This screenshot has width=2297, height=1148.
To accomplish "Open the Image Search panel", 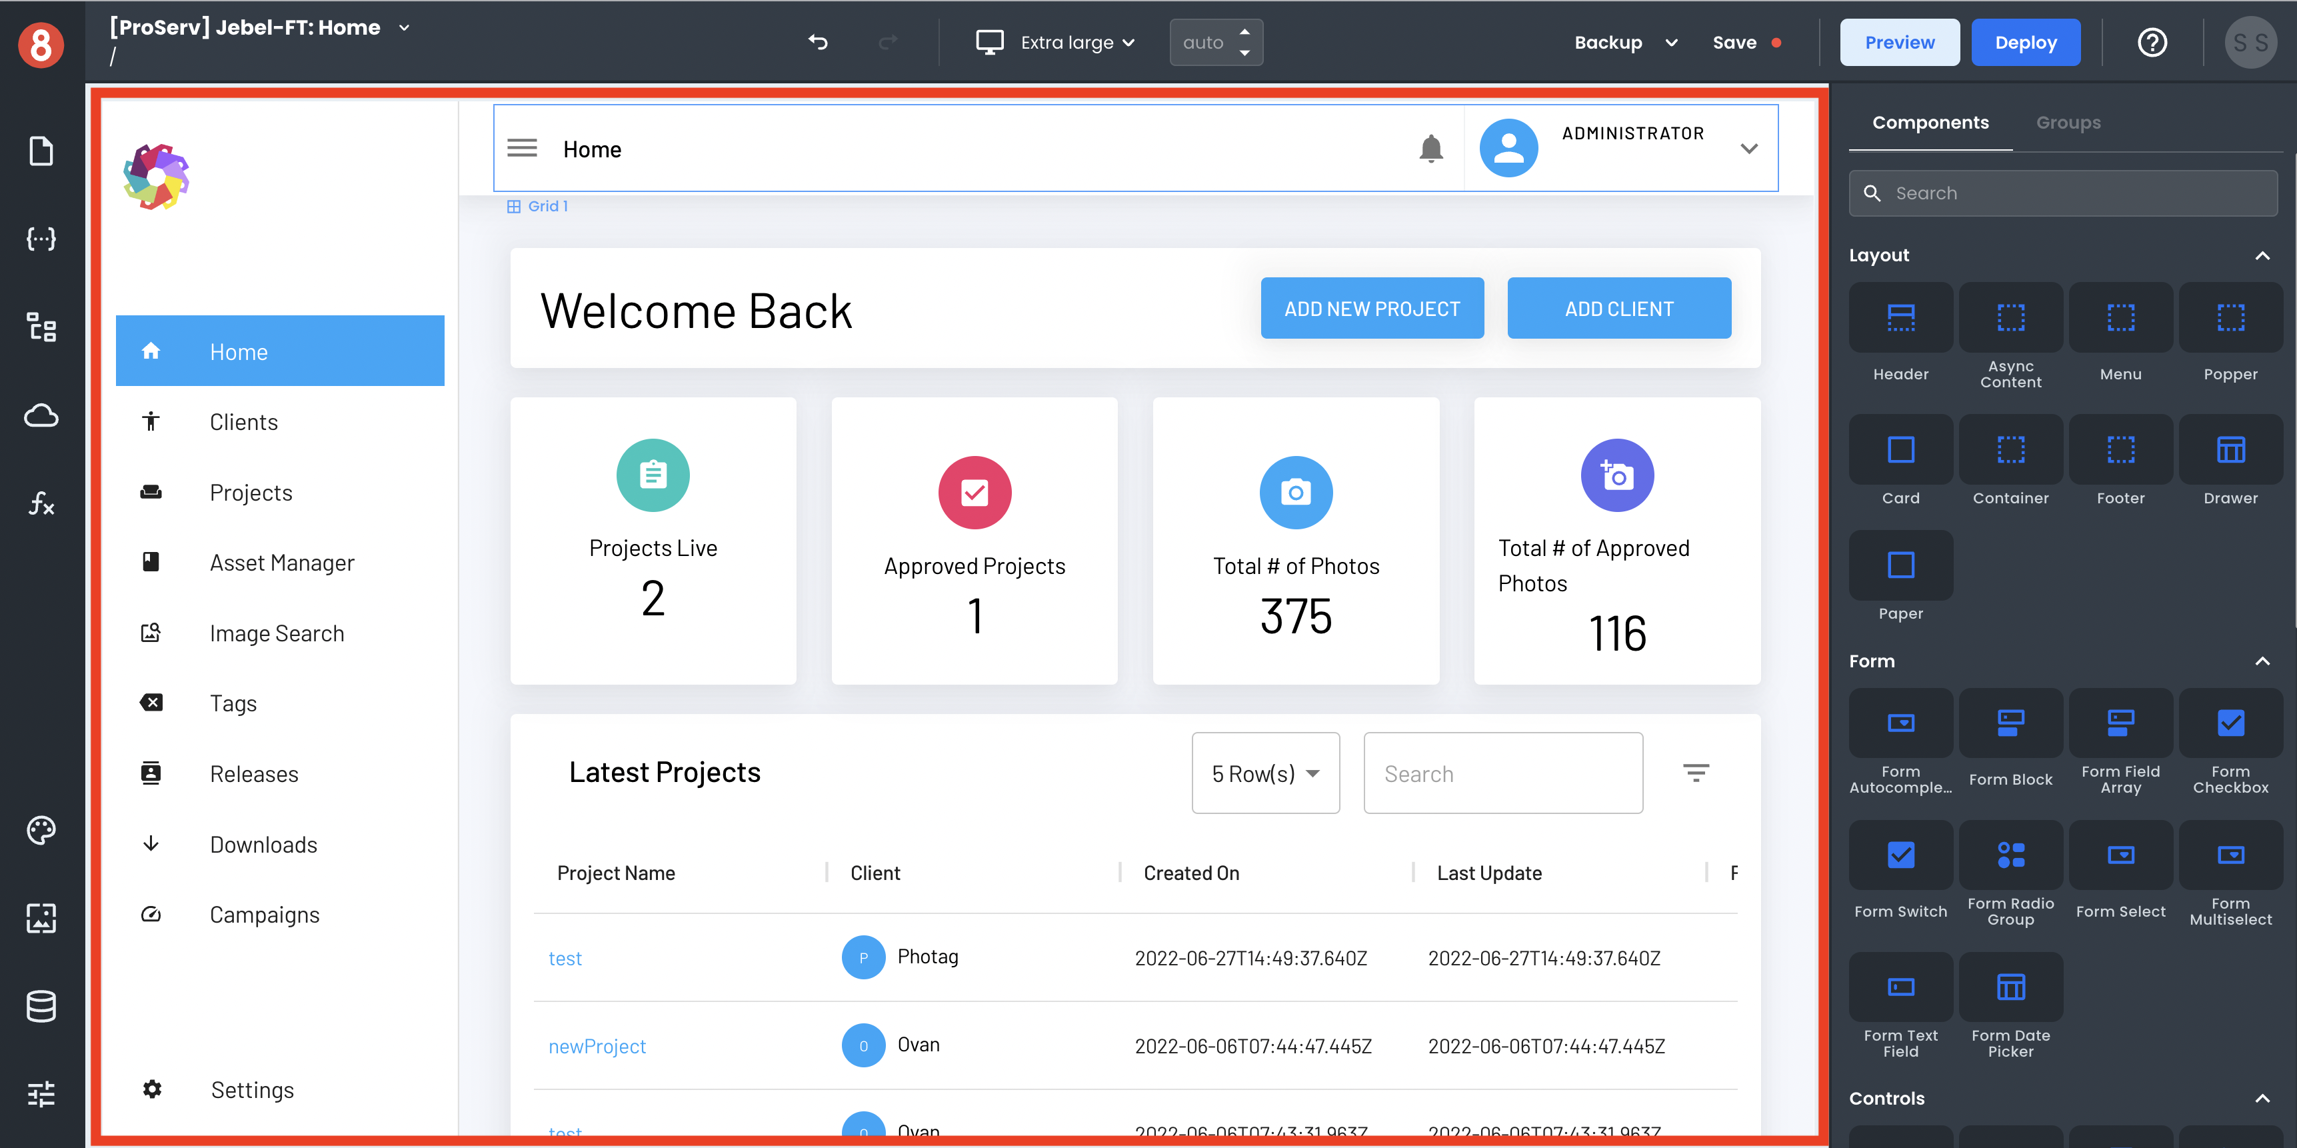I will (275, 633).
